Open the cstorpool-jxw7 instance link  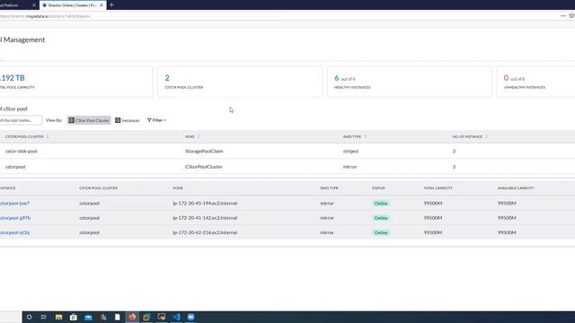[x=14, y=204]
